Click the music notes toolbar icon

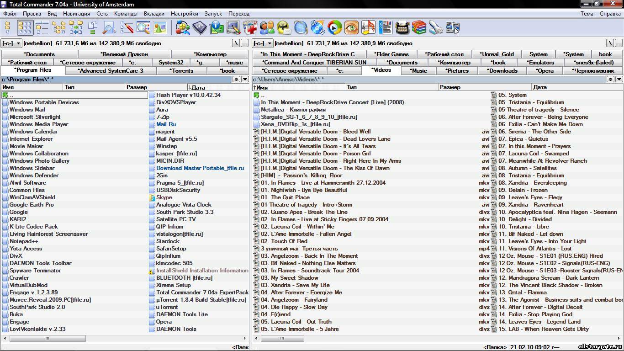368,28
